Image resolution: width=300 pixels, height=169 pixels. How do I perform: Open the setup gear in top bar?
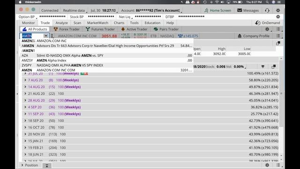[278, 10]
